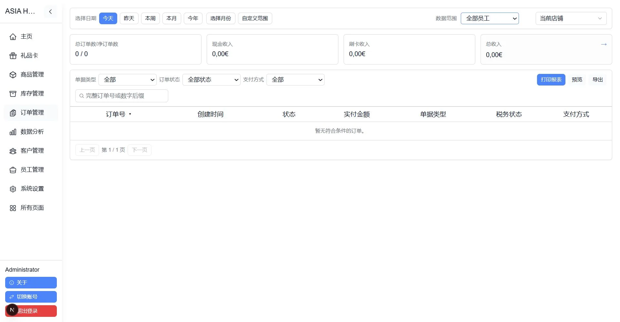
Task: Open the 当前店铺 store dropdown
Action: [571, 18]
